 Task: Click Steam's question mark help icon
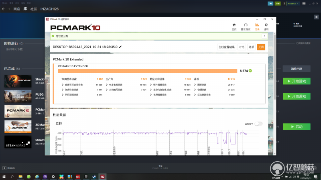coord(284,4)
